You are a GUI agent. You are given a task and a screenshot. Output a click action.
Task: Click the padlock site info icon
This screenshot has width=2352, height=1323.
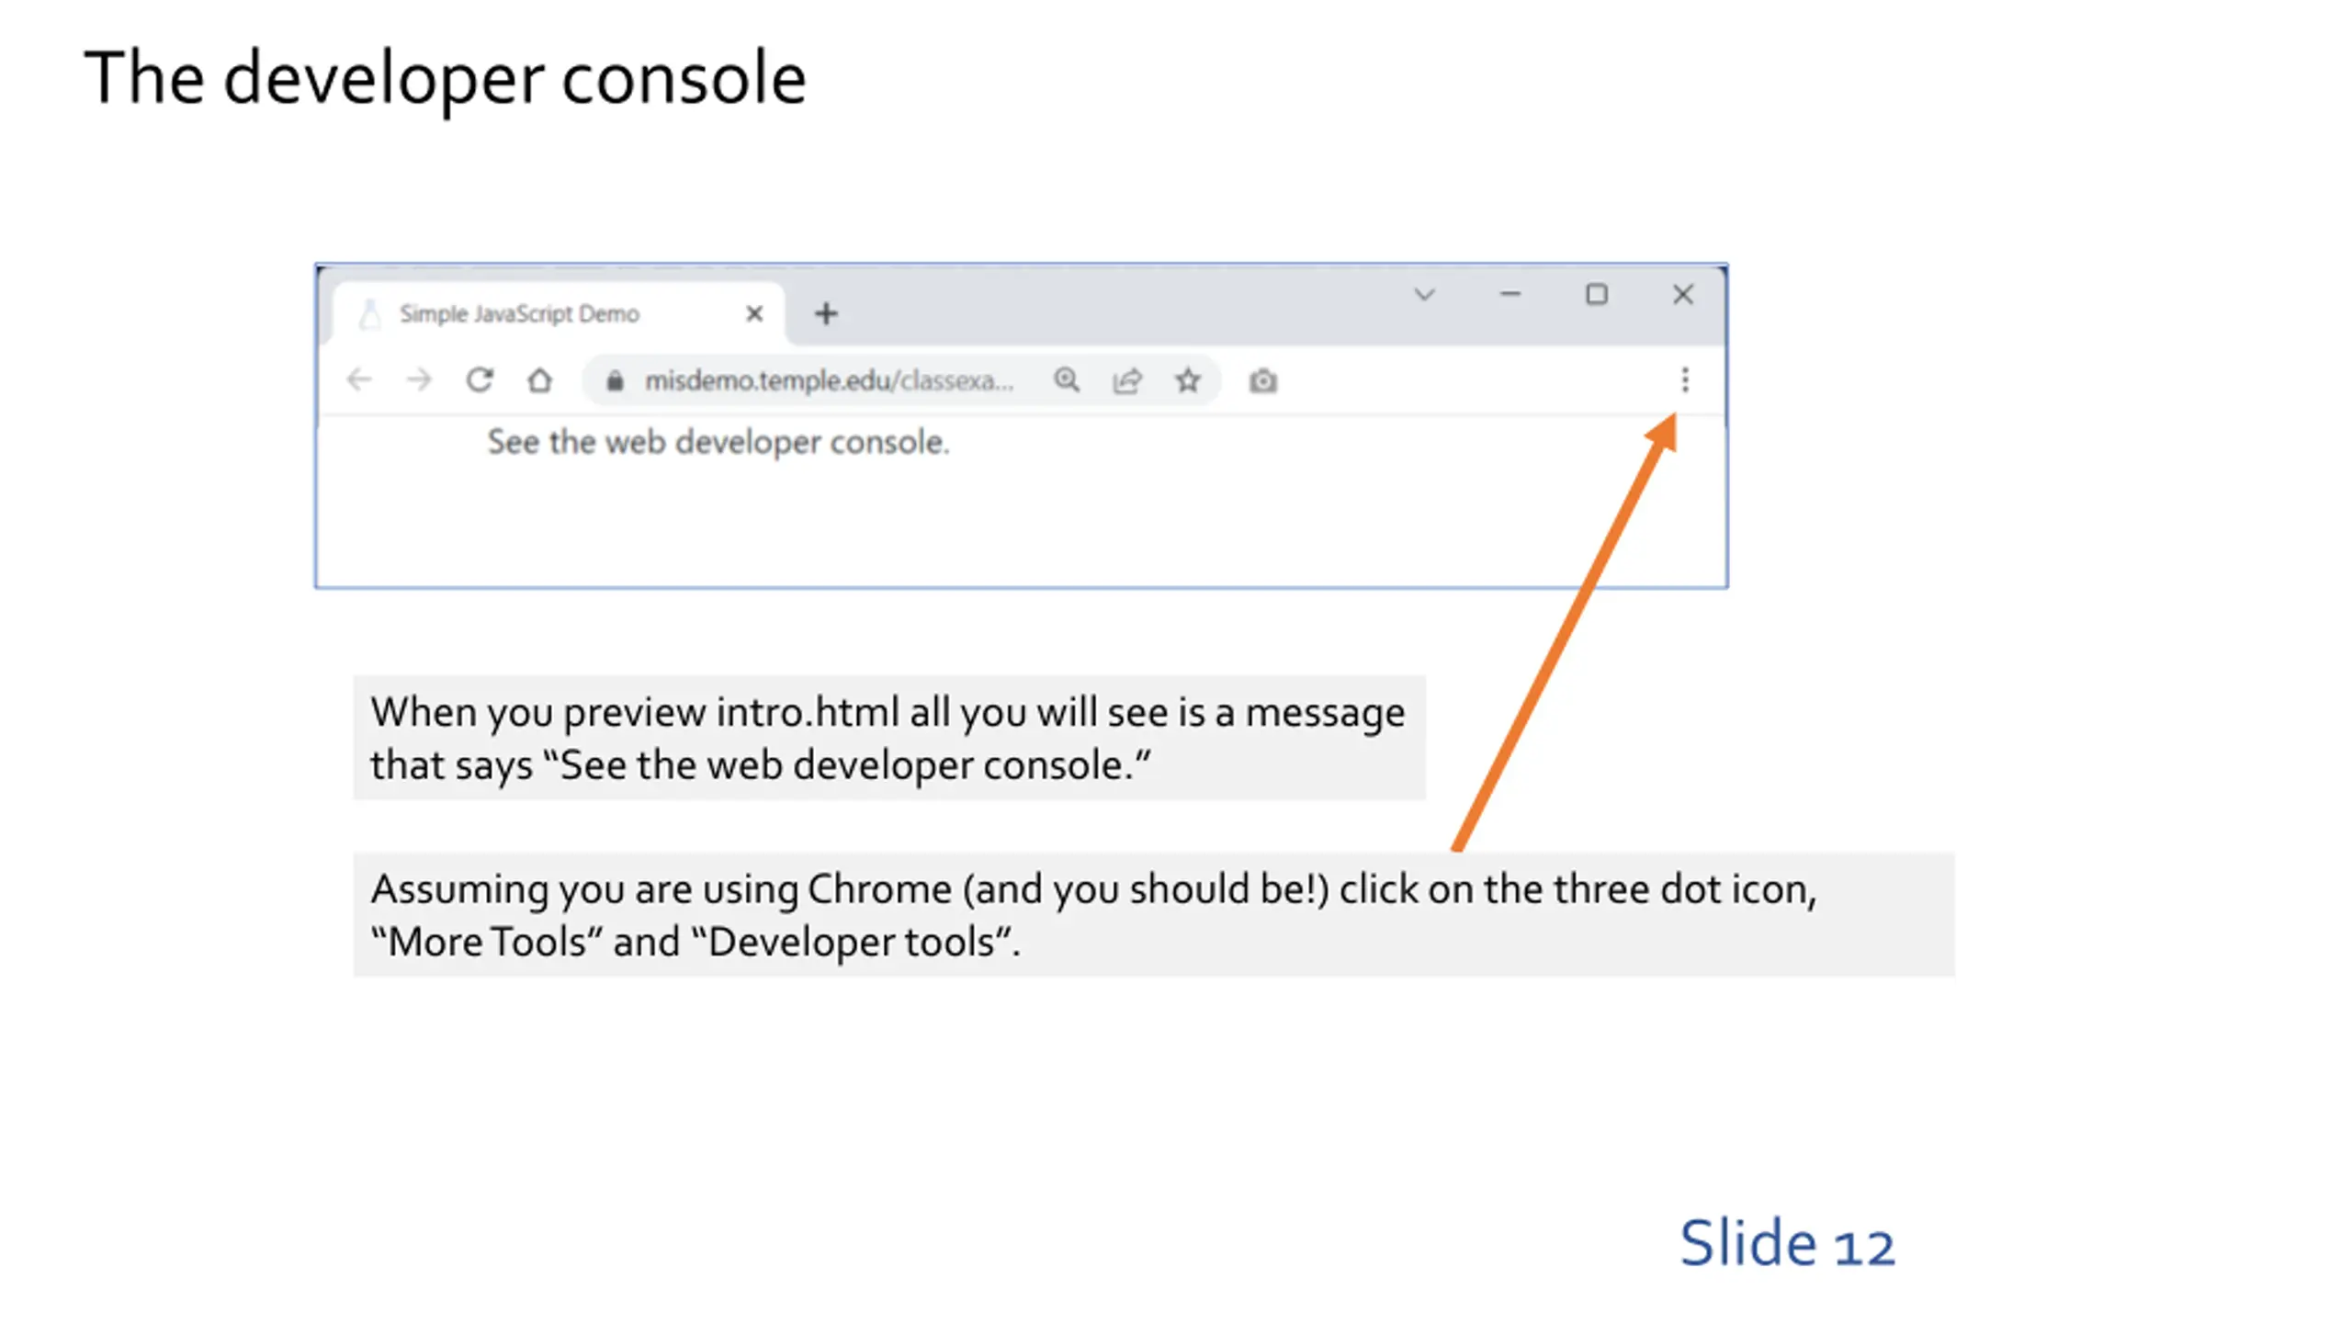point(615,380)
